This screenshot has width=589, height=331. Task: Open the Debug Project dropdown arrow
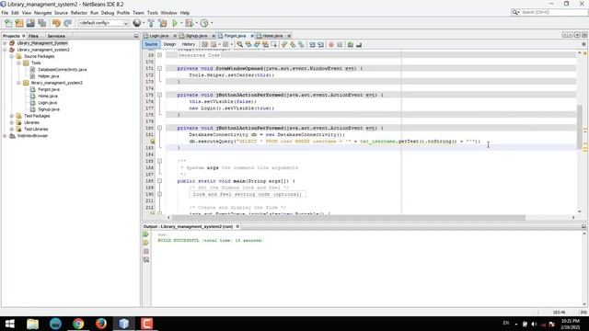196,23
